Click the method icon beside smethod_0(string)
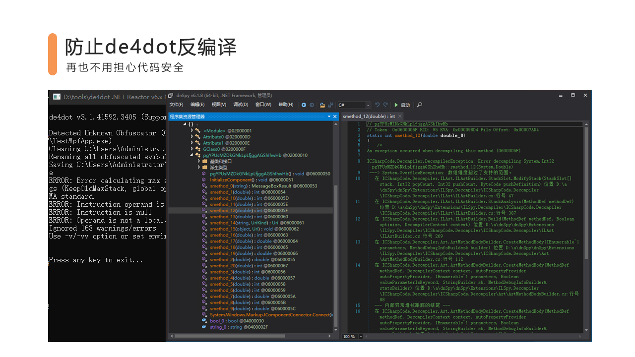 [x=205, y=186]
